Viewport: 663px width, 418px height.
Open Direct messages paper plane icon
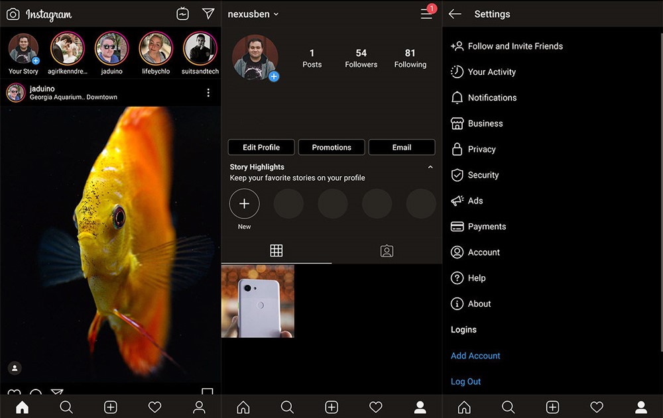point(208,14)
